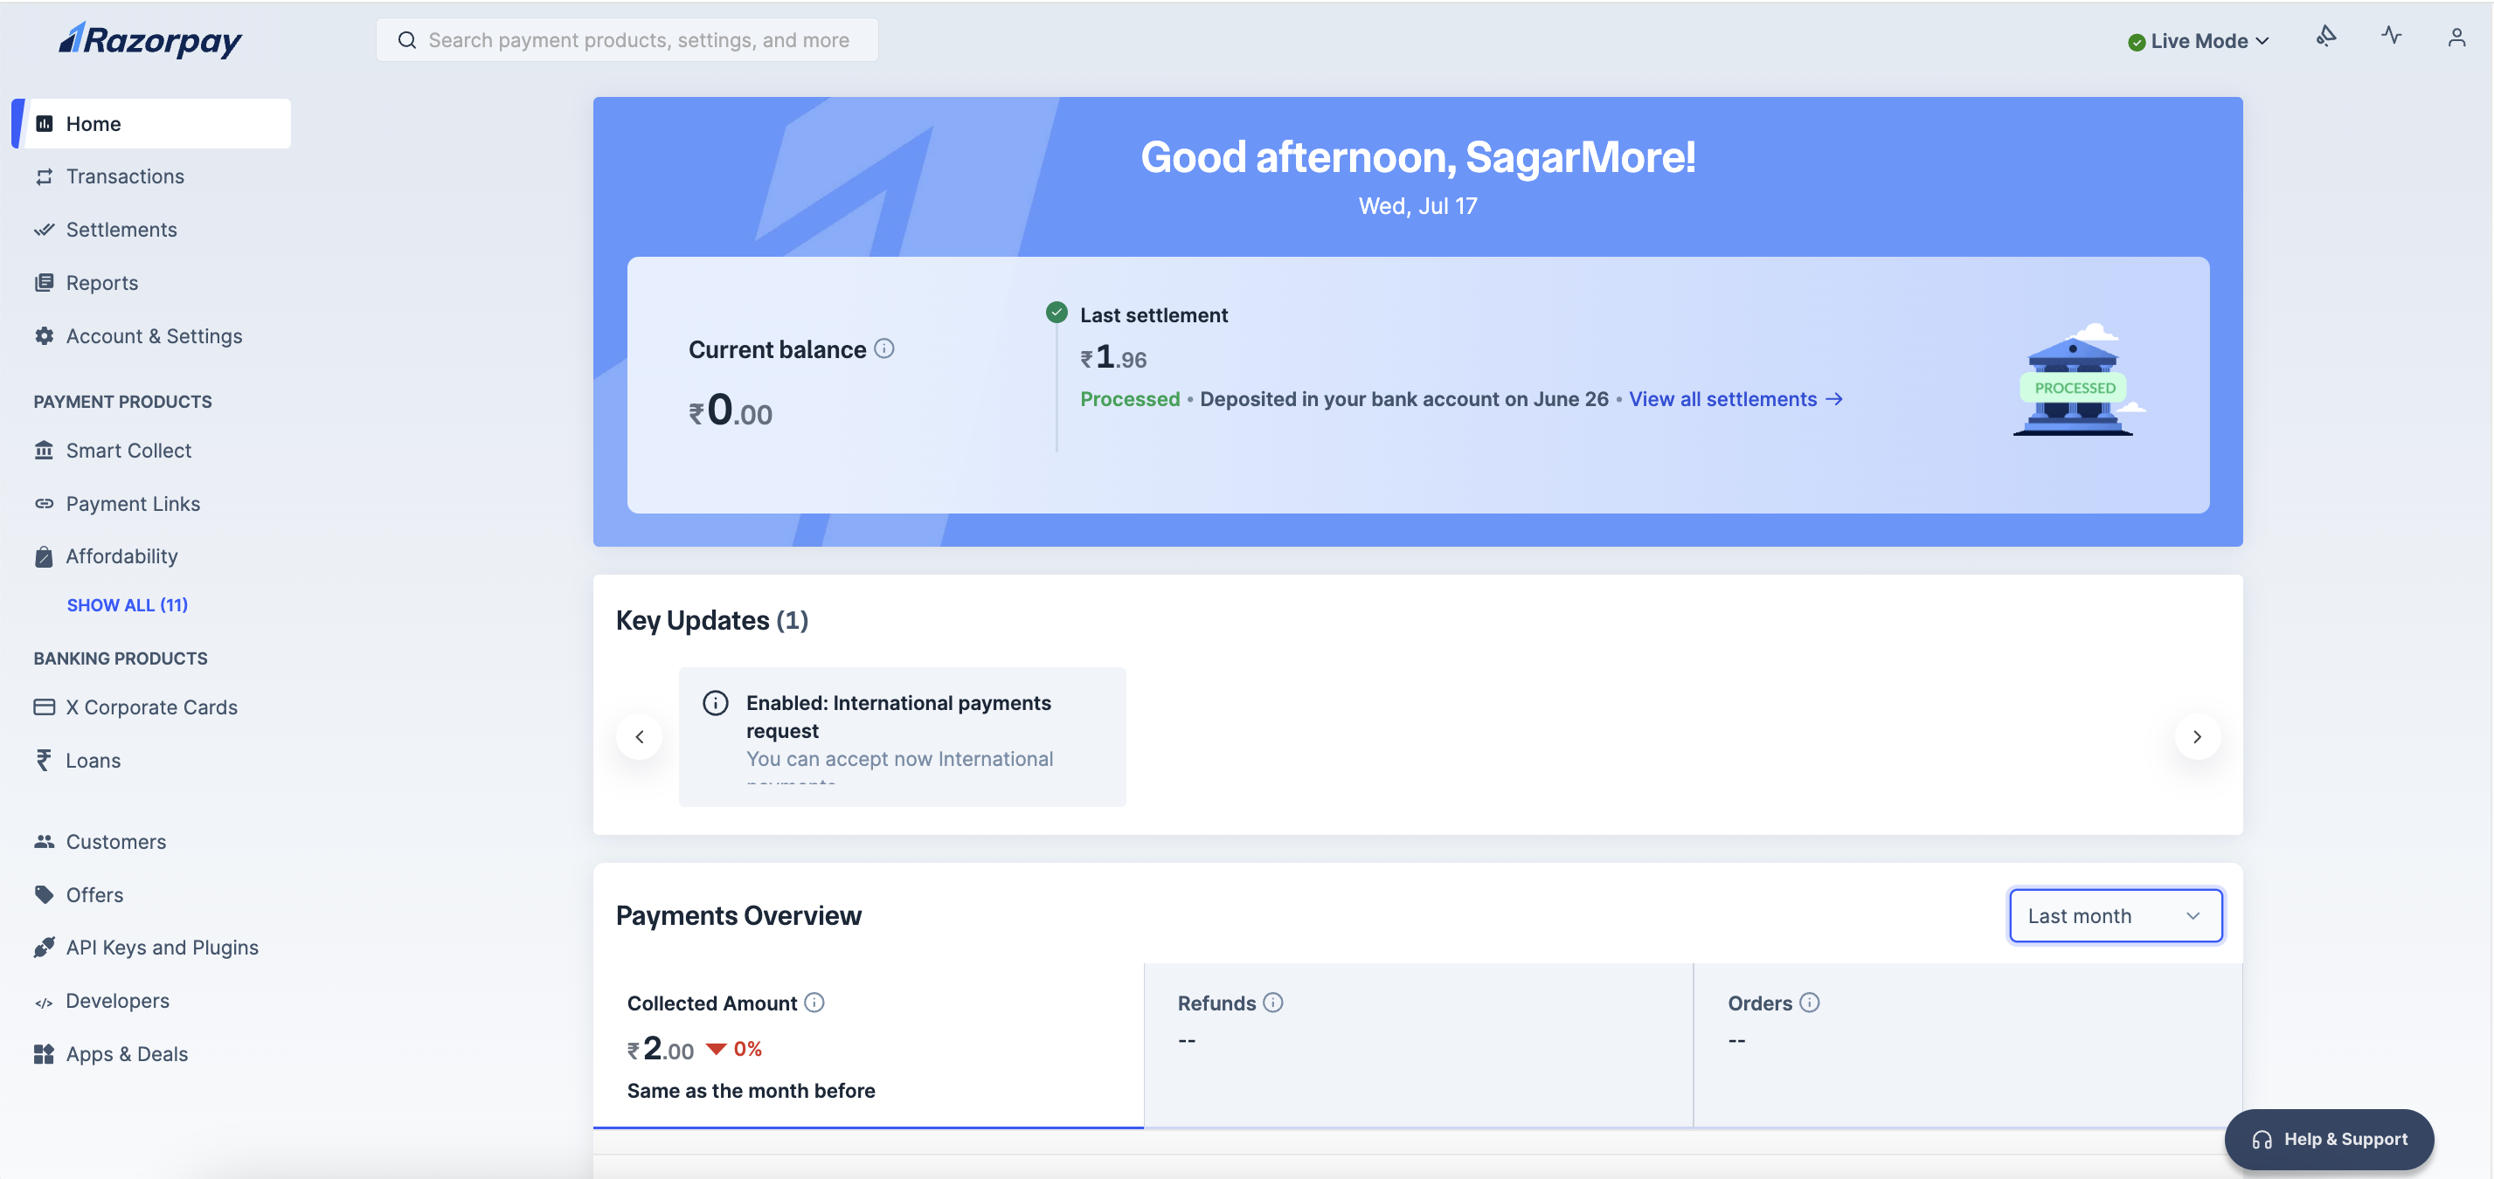Open Loans in banking products

tap(93, 760)
